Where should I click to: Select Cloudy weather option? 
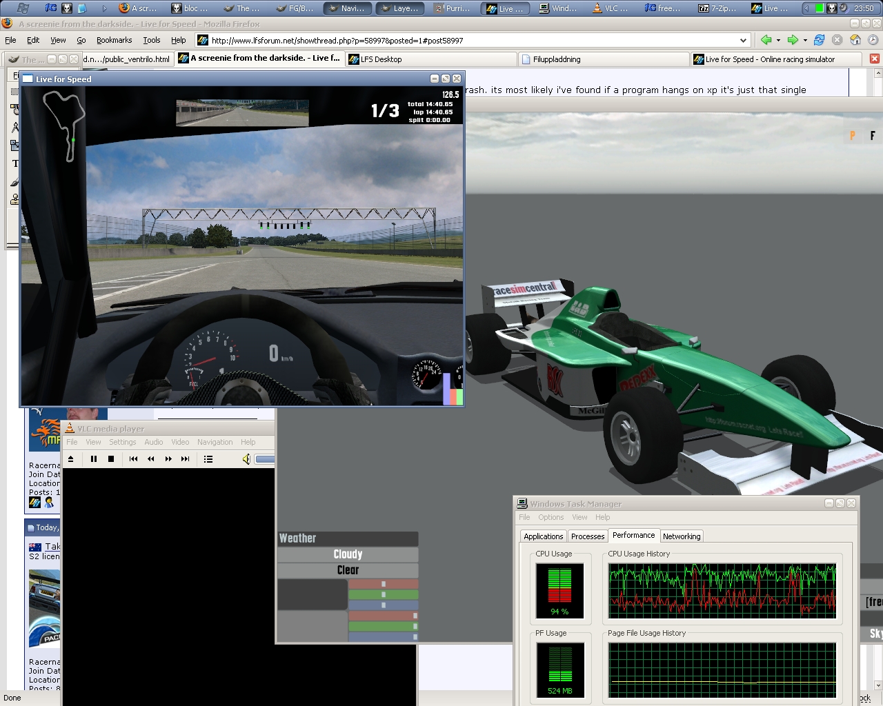click(348, 554)
